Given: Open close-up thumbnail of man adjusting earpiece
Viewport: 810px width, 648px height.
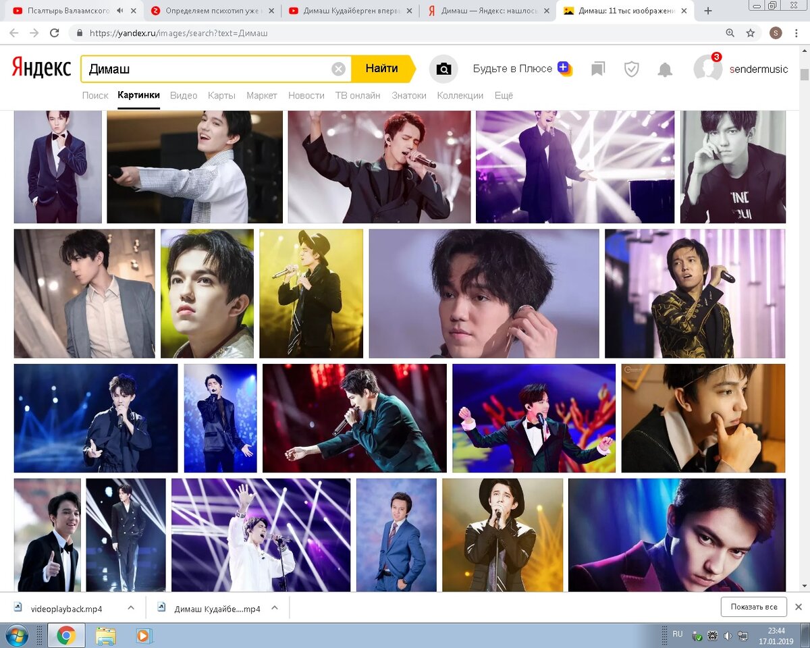Looking at the screenshot, I should tap(484, 294).
